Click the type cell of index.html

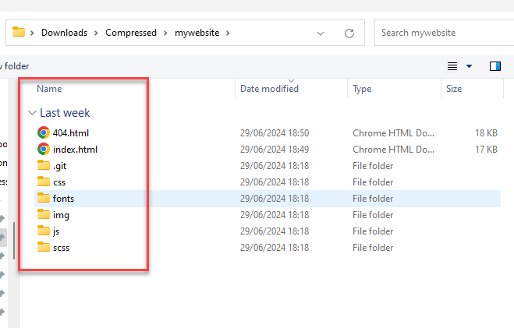click(393, 150)
